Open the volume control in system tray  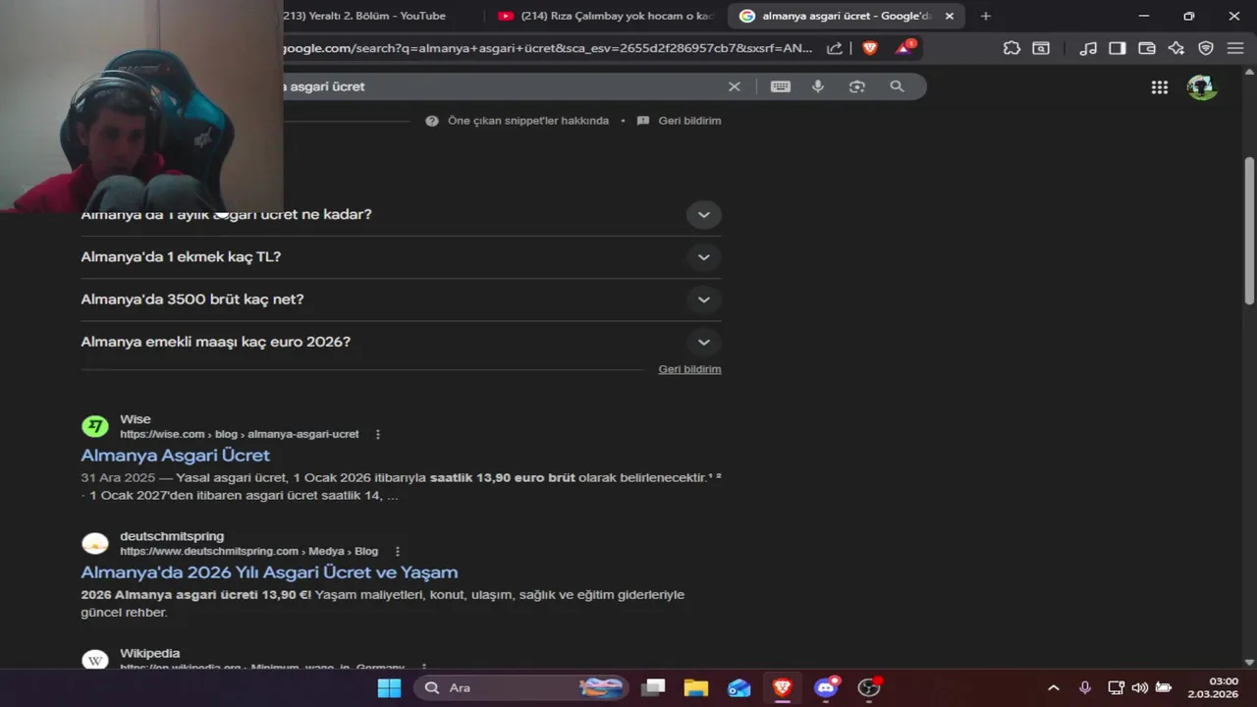1140,688
